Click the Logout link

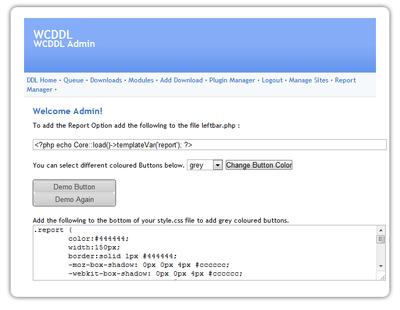tap(272, 80)
